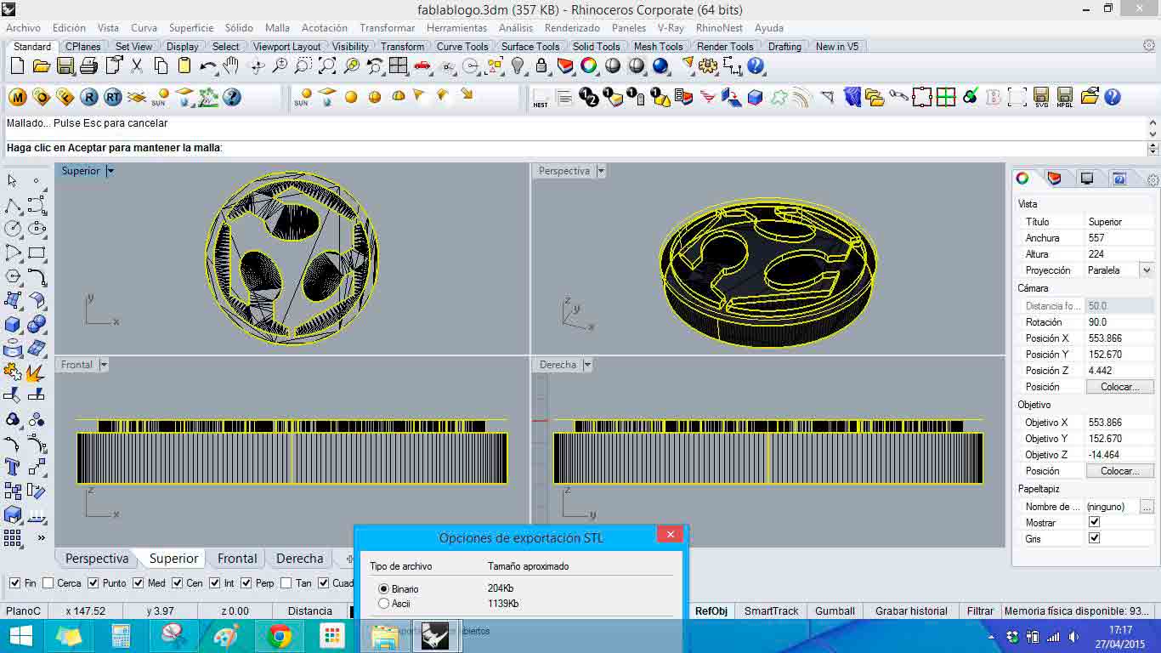Save the document using the floppy icon
The height and width of the screenshot is (653, 1161).
tap(65, 66)
